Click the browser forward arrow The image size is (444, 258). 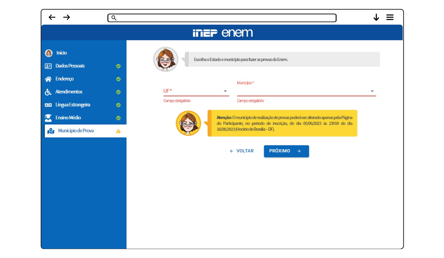[66, 17]
